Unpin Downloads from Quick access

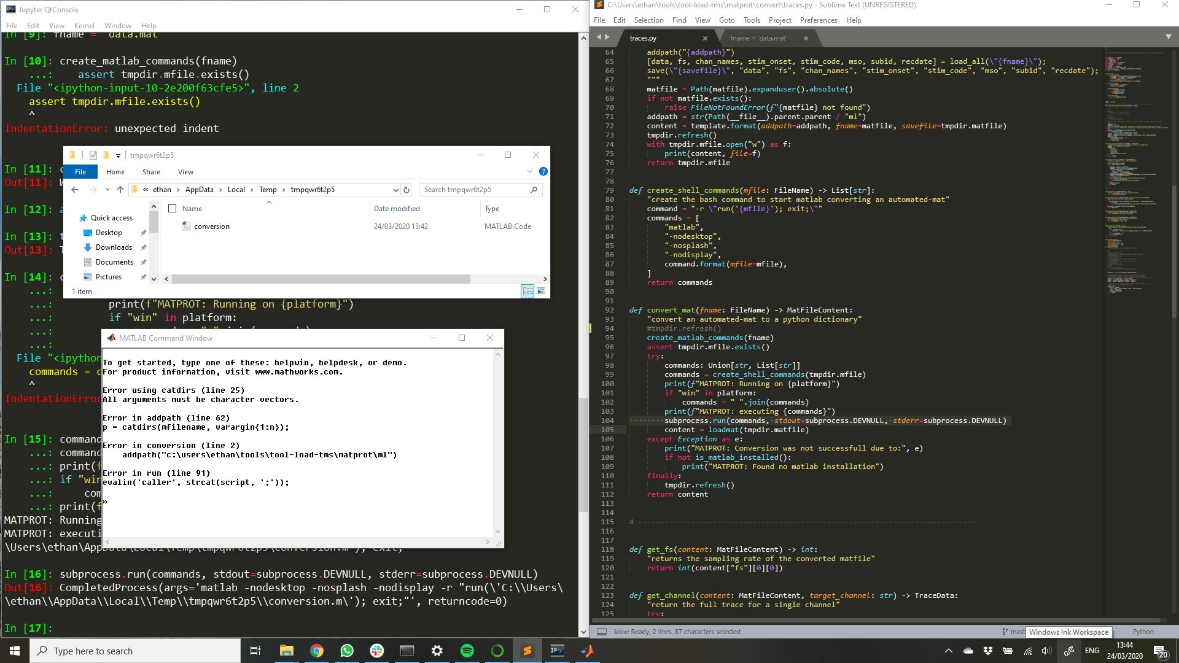(143, 247)
